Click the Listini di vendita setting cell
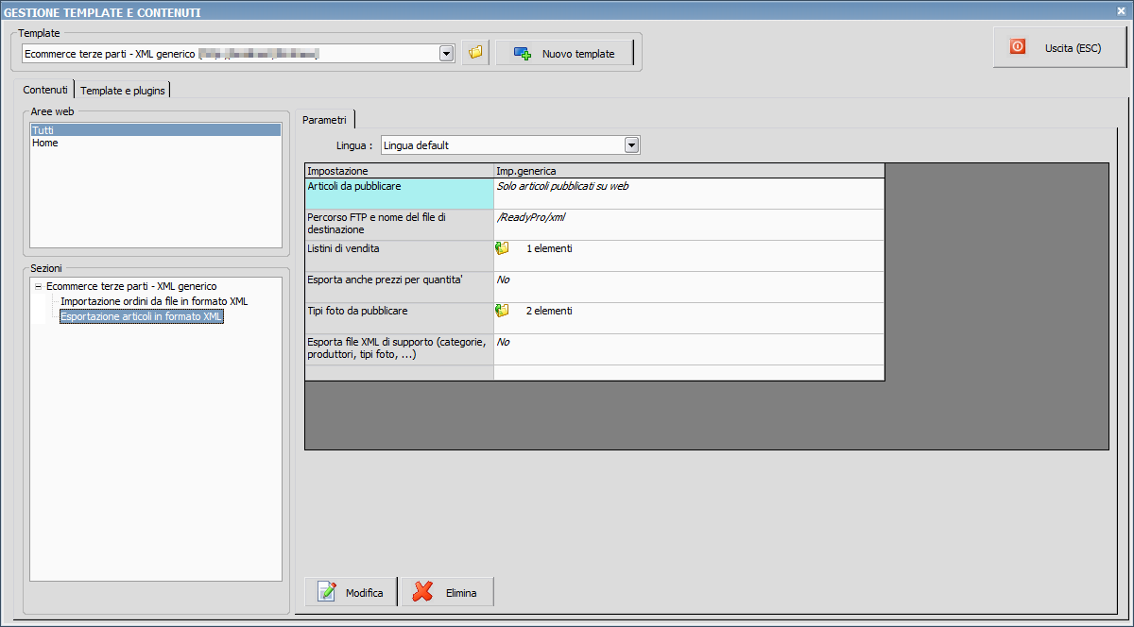 399,256
